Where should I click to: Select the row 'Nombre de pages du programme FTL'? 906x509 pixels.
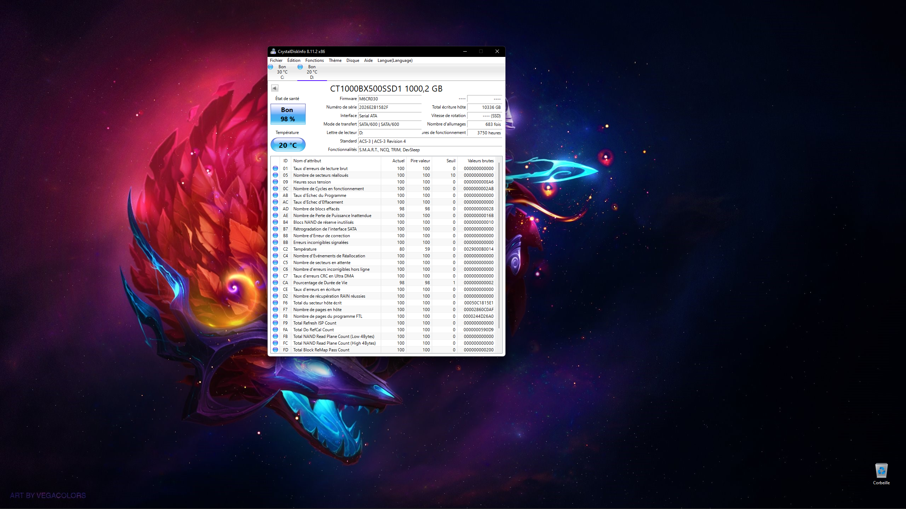384,316
